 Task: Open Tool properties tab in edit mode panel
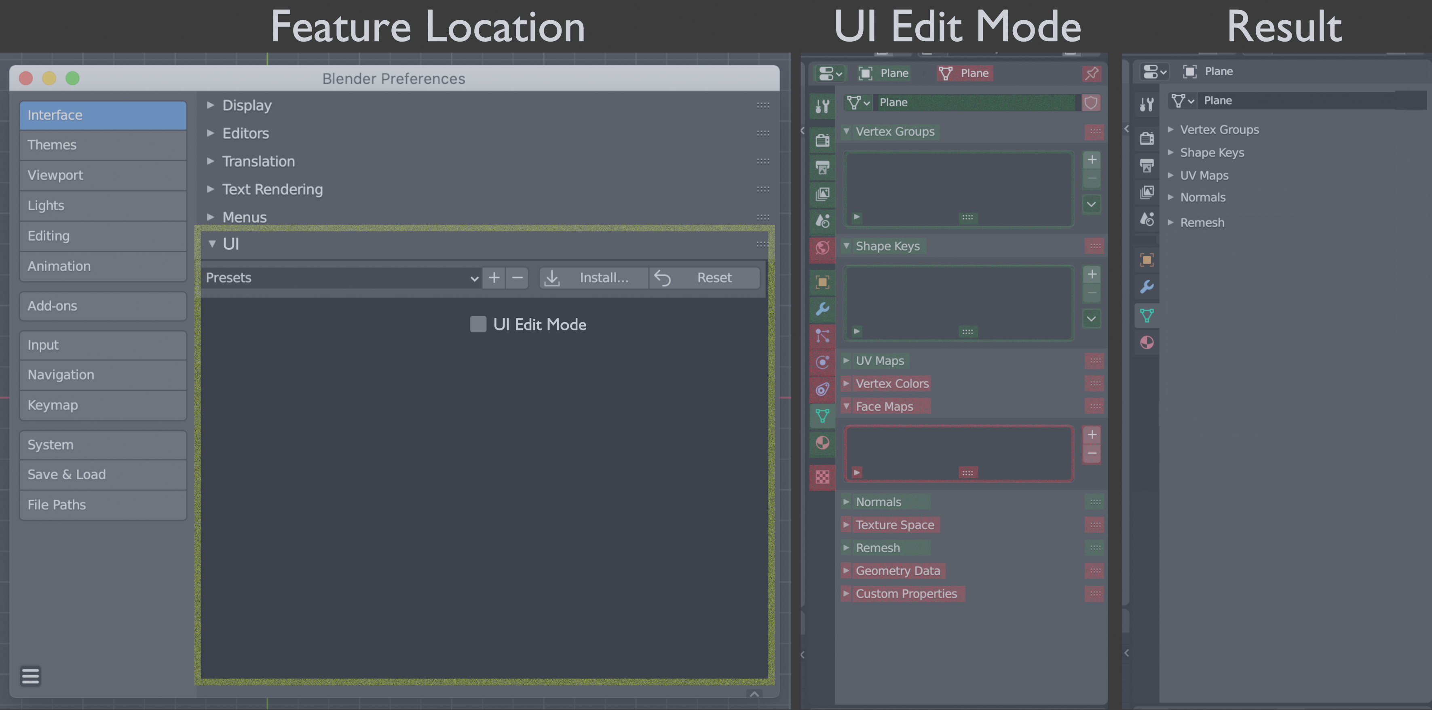pos(822,106)
